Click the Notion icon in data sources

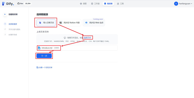(61, 23)
